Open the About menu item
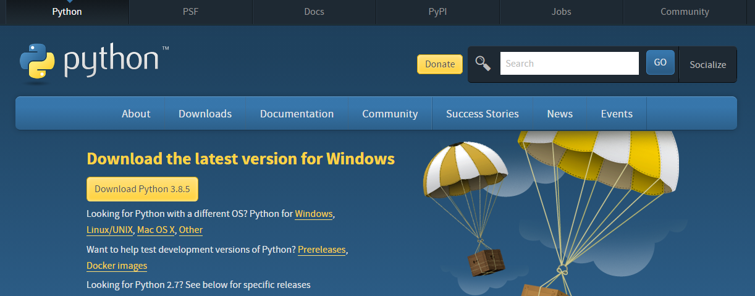The width and height of the screenshot is (755, 296). (136, 114)
